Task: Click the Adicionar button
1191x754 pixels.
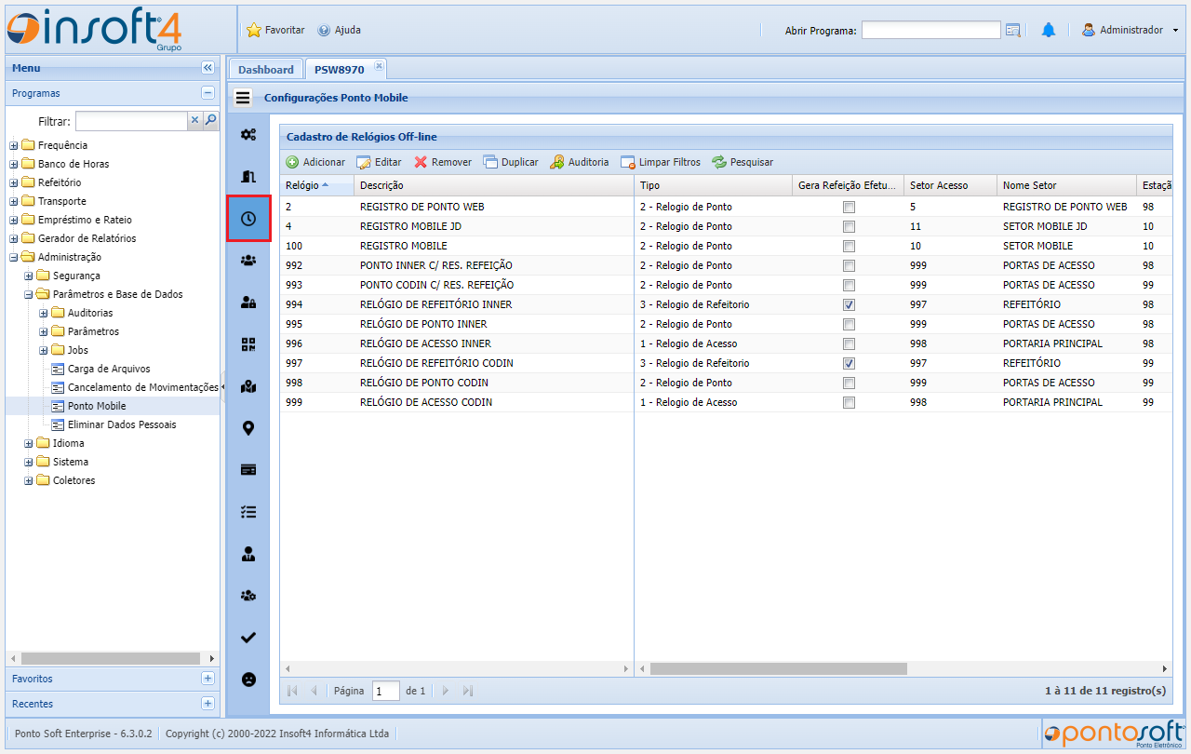Action: coord(315,162)
